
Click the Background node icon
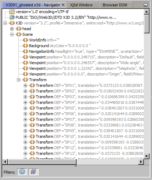click(x=26, y=46)
